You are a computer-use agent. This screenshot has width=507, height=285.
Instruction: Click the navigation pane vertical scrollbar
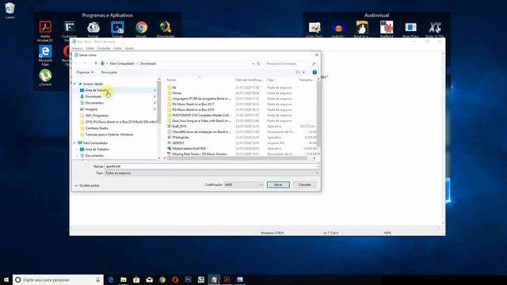point(158,103)
